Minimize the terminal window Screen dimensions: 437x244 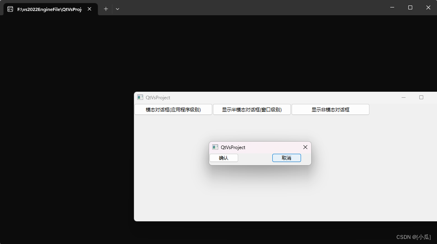tap(392, 7)
